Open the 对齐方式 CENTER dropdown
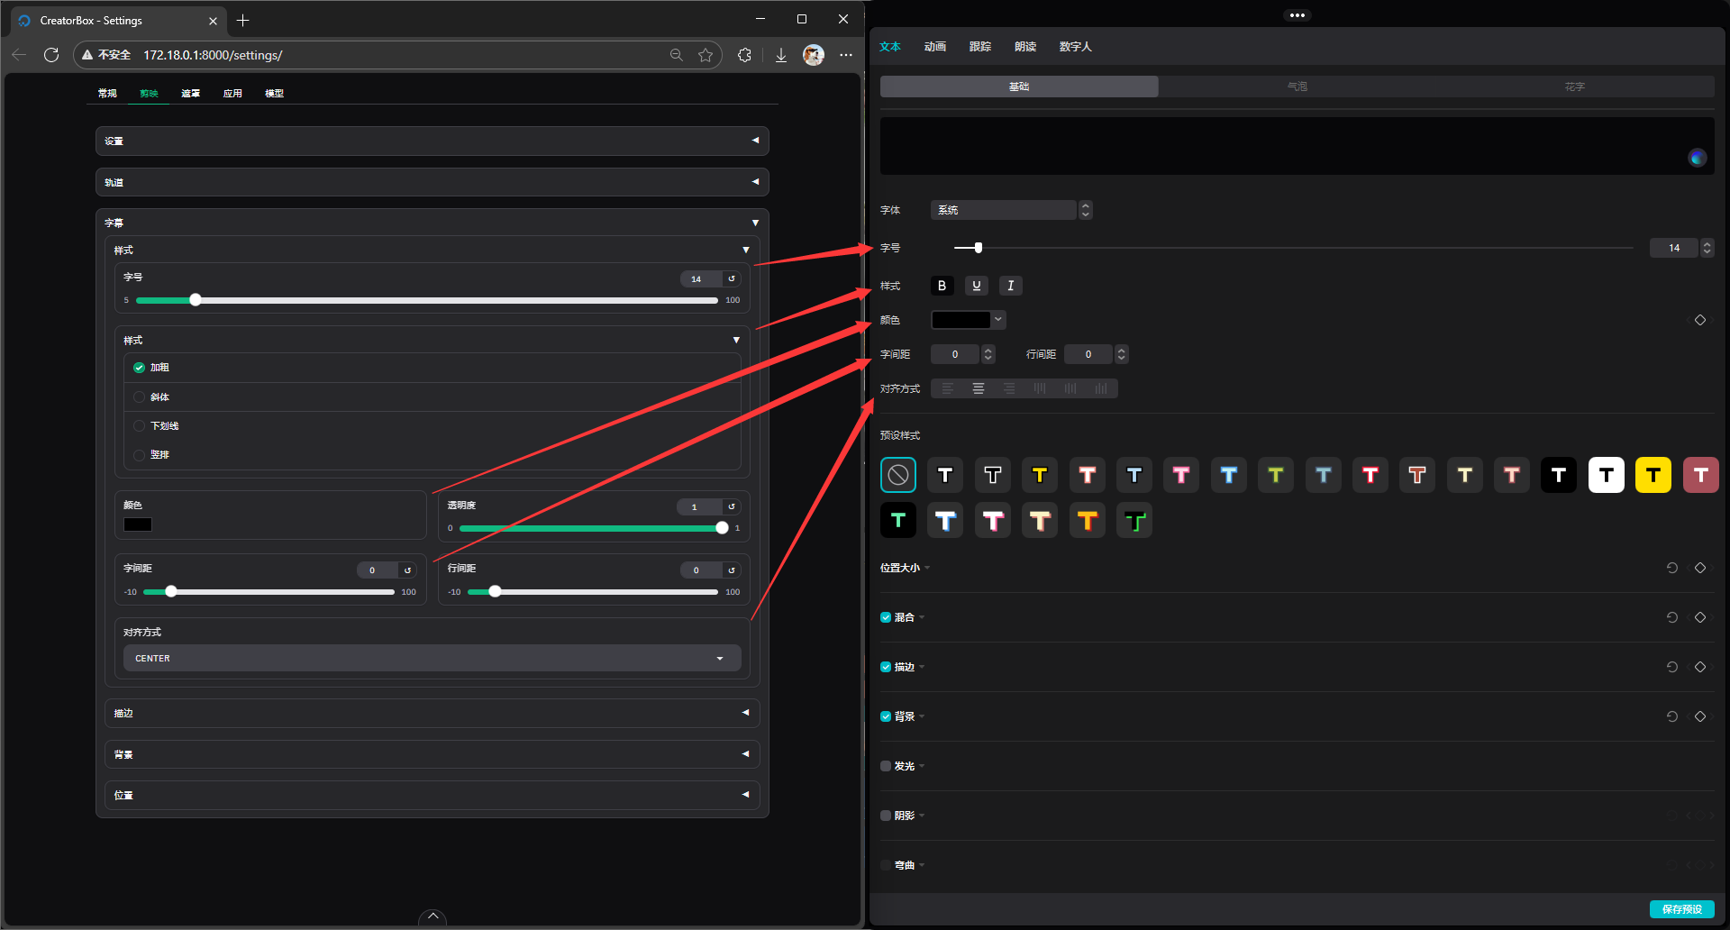 coord(432,658)
